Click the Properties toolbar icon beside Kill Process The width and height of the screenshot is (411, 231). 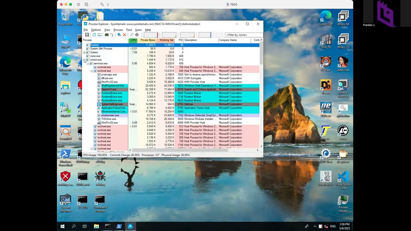pos(119,35)
